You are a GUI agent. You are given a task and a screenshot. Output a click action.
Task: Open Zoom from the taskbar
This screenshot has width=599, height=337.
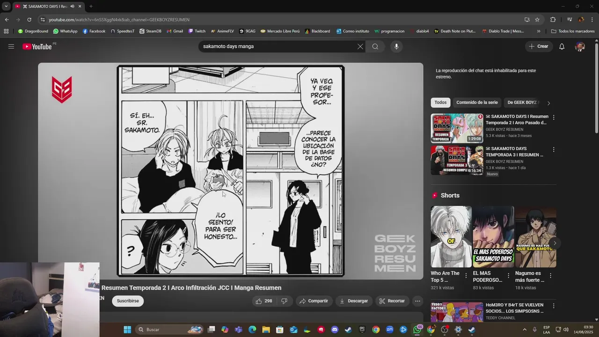[x=389, y=330]
